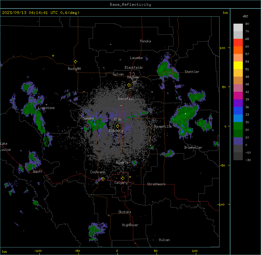Select the RedDeer label
Screen dimensions: 261x255
[133, 77]
